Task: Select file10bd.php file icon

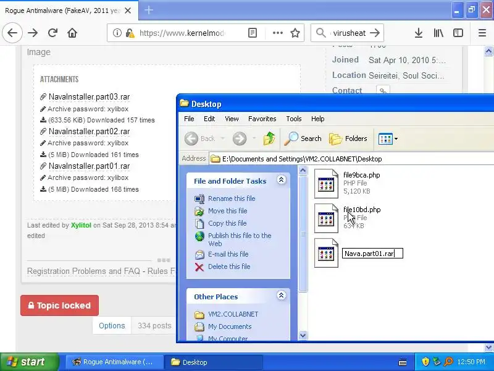Action: [x=326, y=218]
